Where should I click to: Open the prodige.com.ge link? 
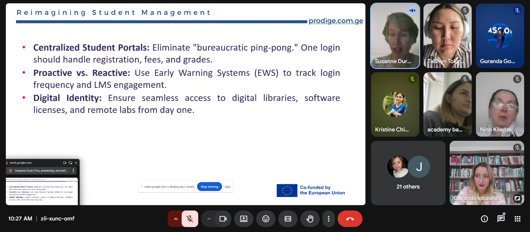click(336, 21)
